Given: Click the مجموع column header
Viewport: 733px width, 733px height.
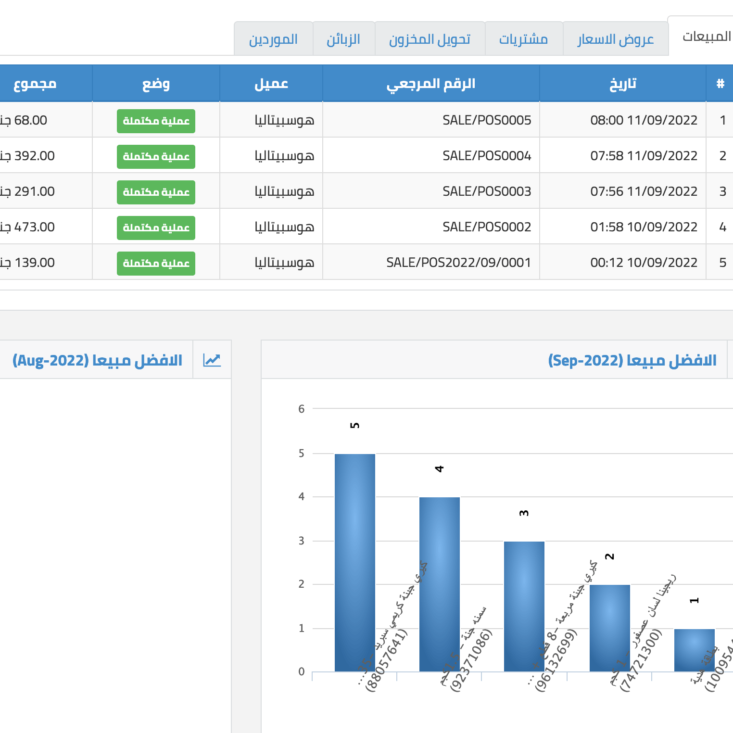Looking at the screenshot, I should (35, 84).
